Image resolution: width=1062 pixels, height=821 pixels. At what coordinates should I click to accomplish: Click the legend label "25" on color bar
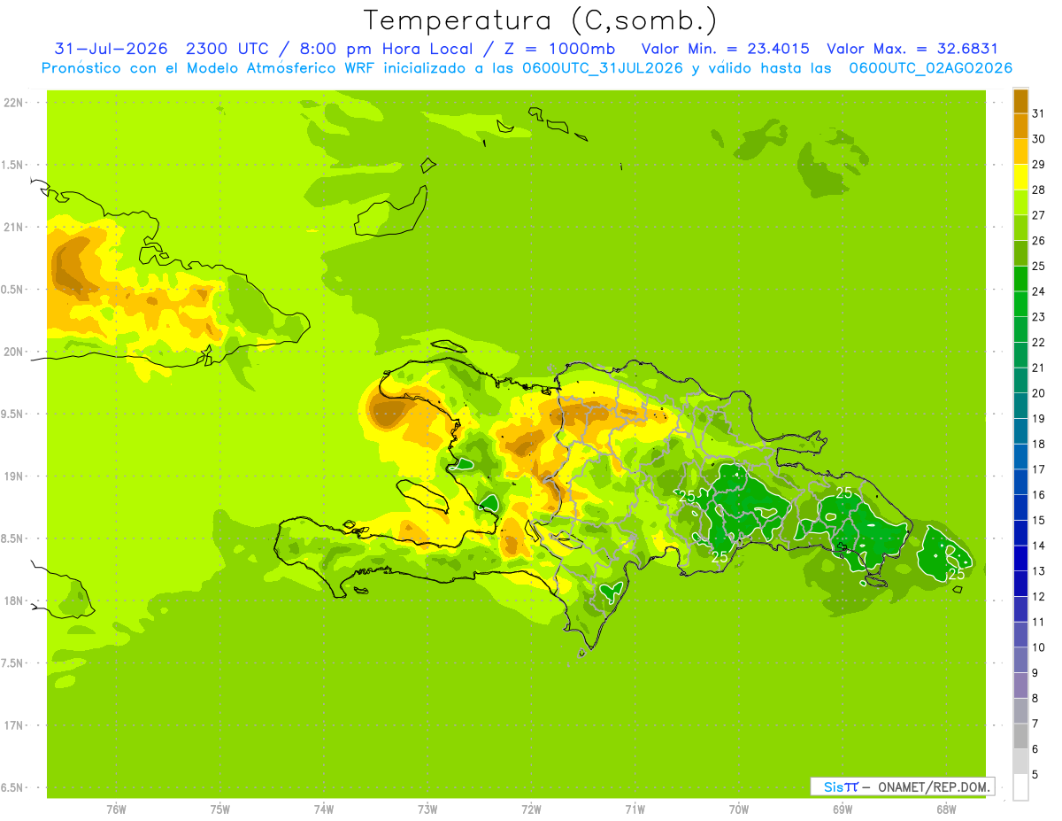pos(1038,266)
